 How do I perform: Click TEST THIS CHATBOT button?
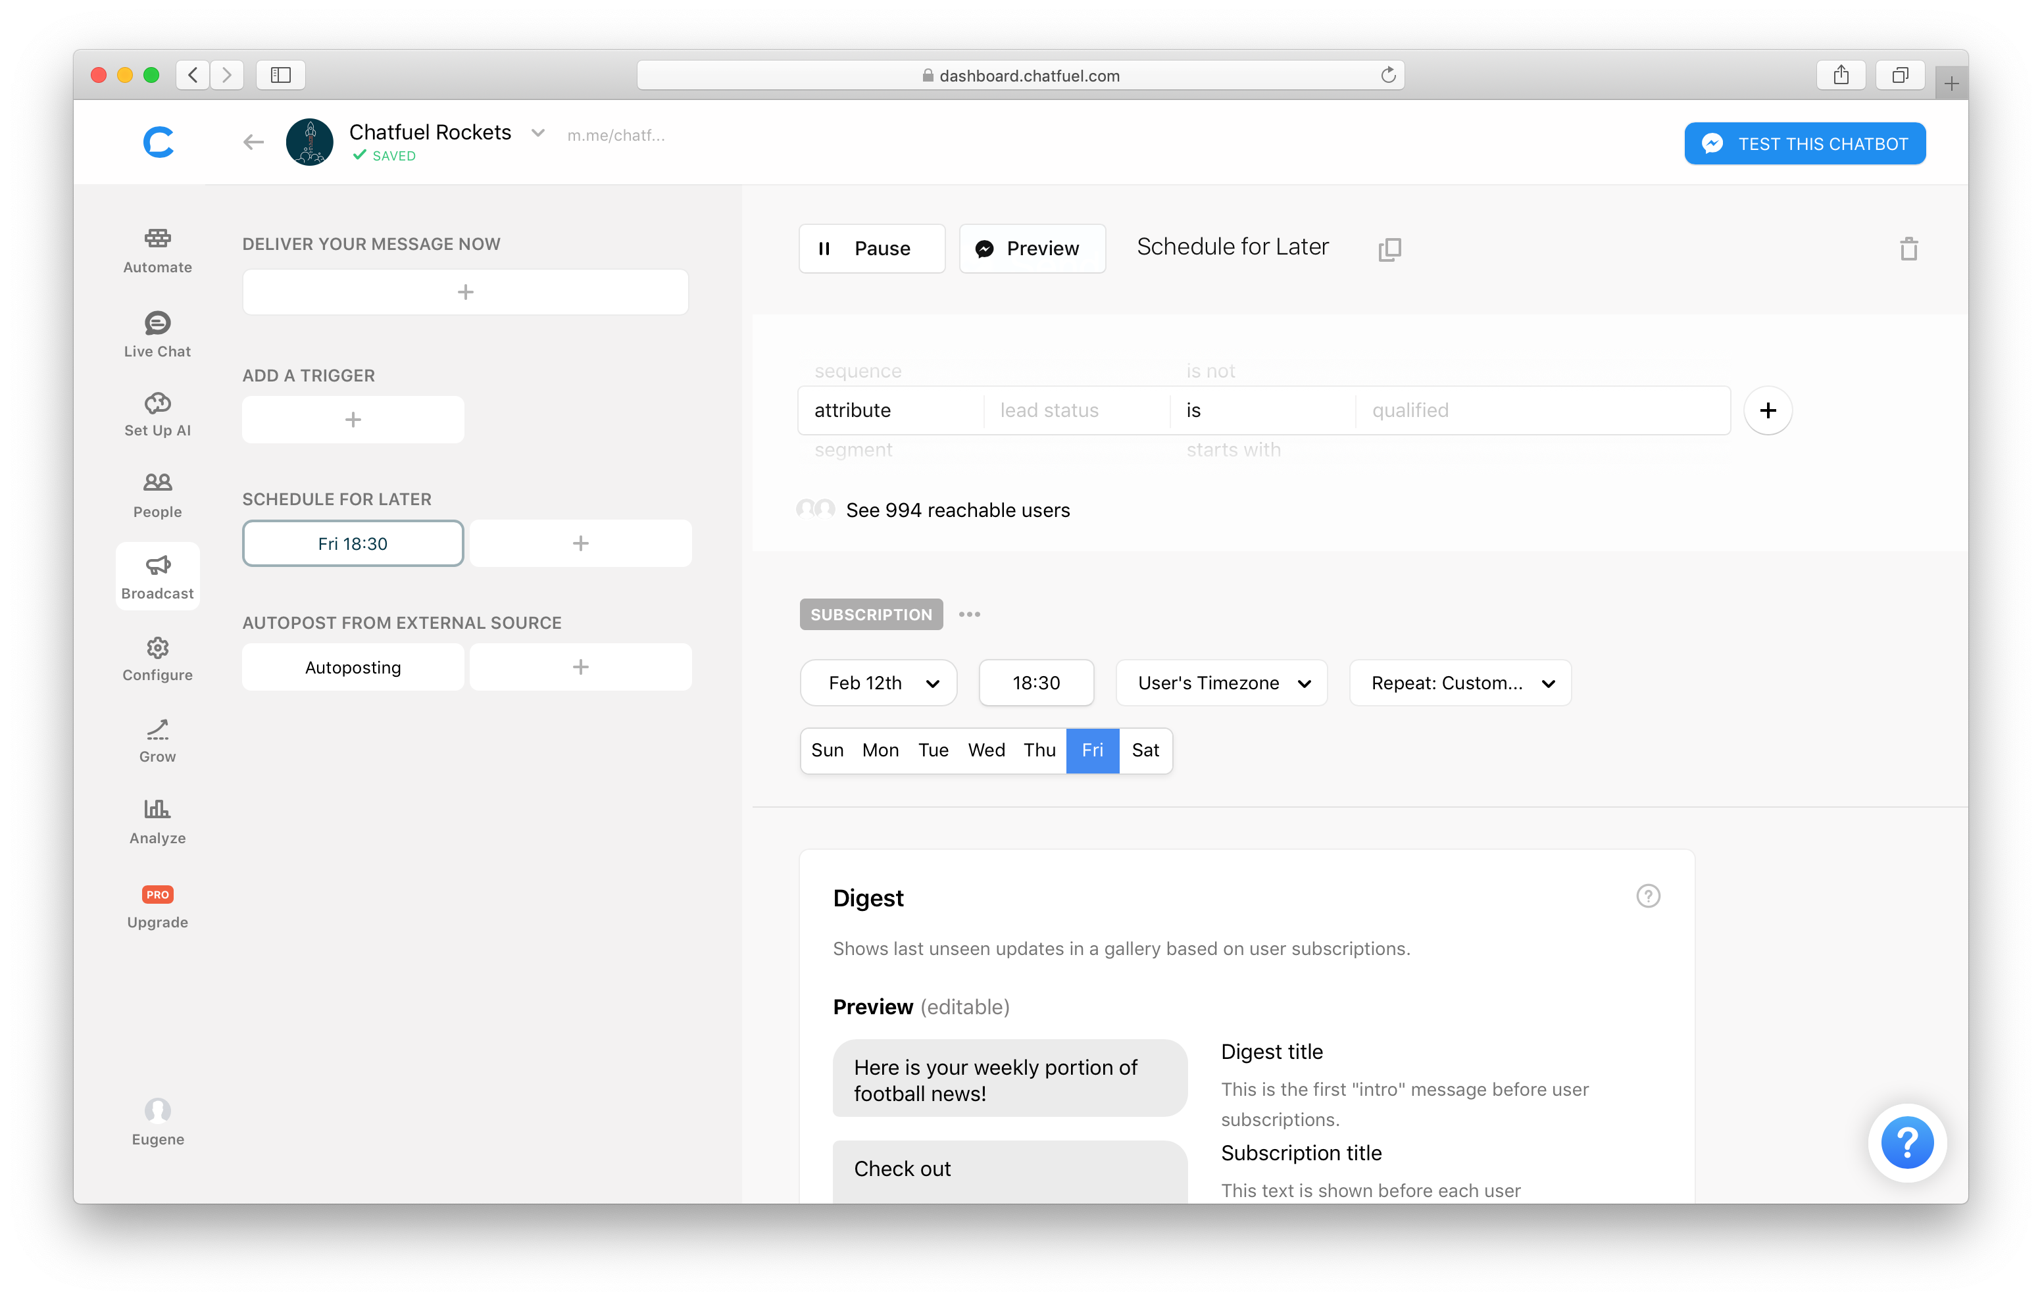pyautogui.click(x=1804, y=143)
